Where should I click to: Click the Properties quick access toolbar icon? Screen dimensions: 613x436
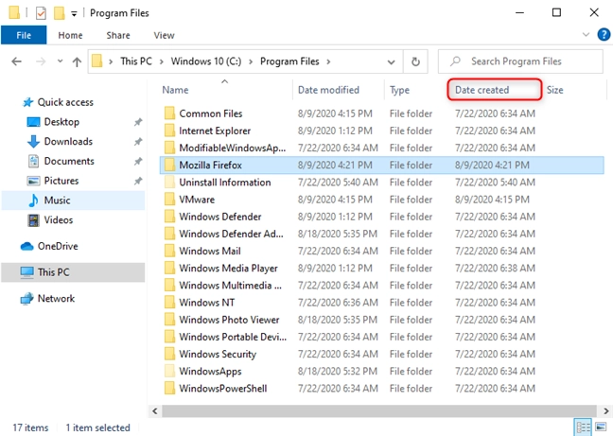41,13
